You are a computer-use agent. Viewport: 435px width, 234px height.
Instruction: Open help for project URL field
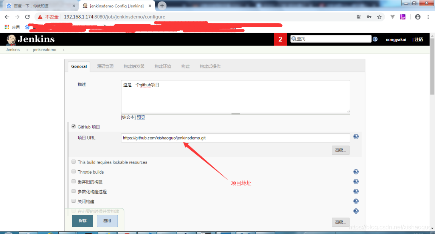pyautogui.click(x=356, y=136)
